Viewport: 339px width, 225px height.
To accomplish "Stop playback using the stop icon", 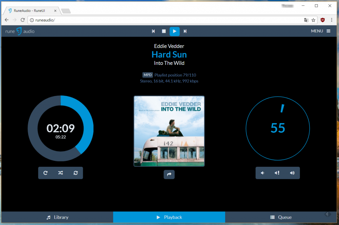I will click(x=164, y=31).
